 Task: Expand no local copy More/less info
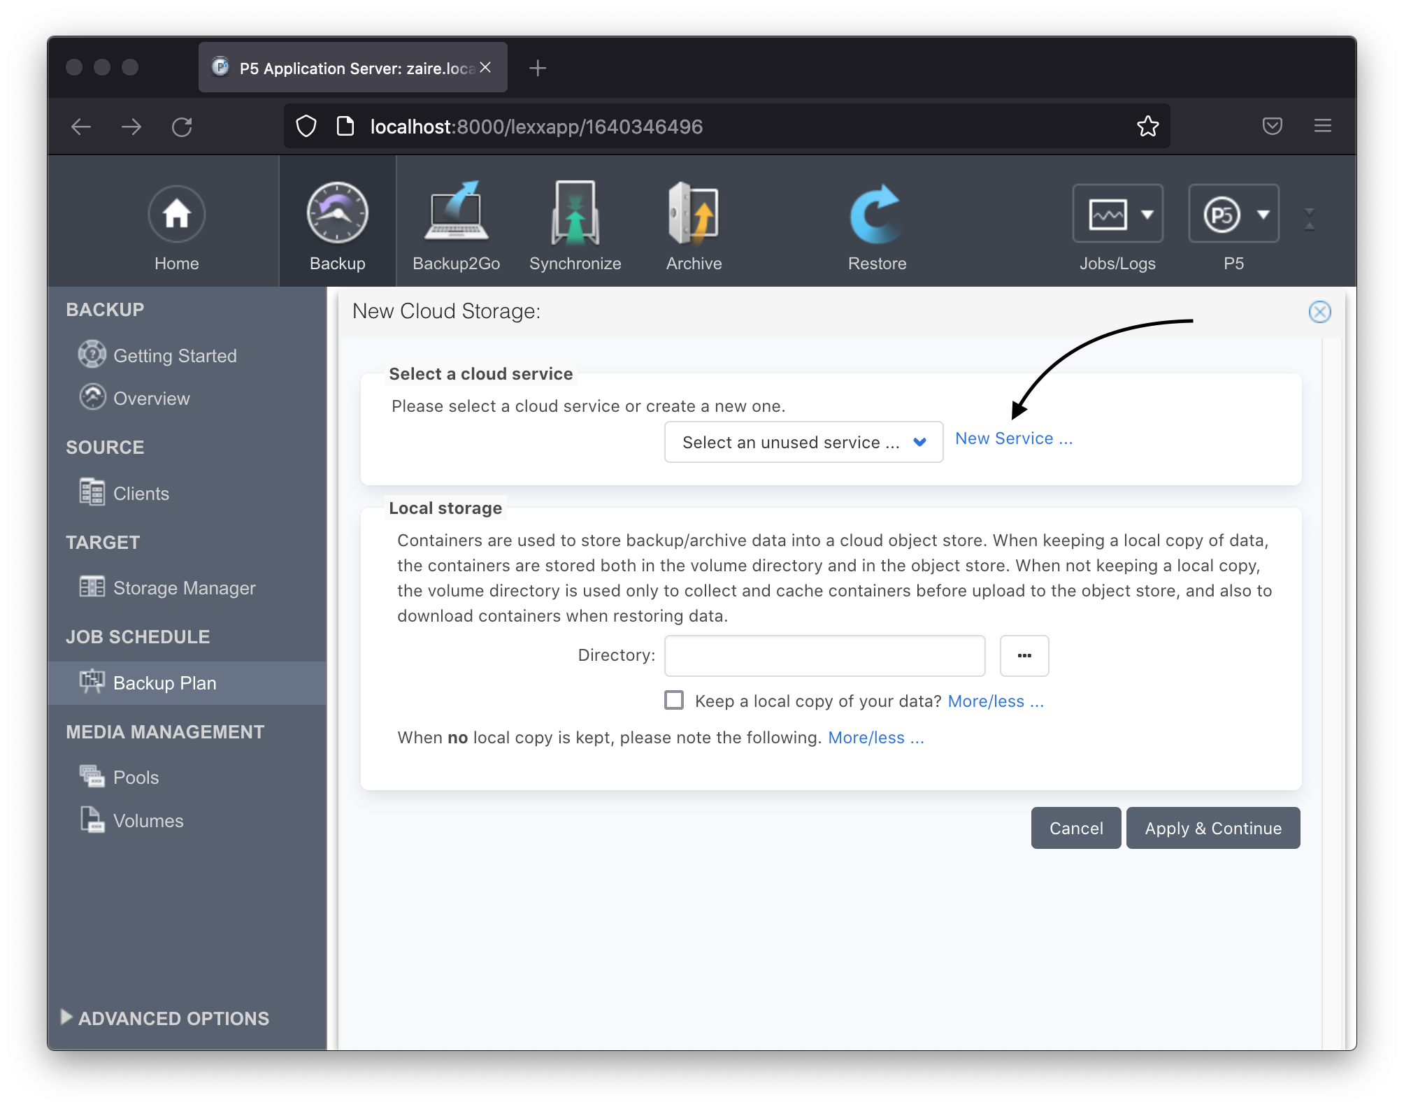(x=876, y=738)
